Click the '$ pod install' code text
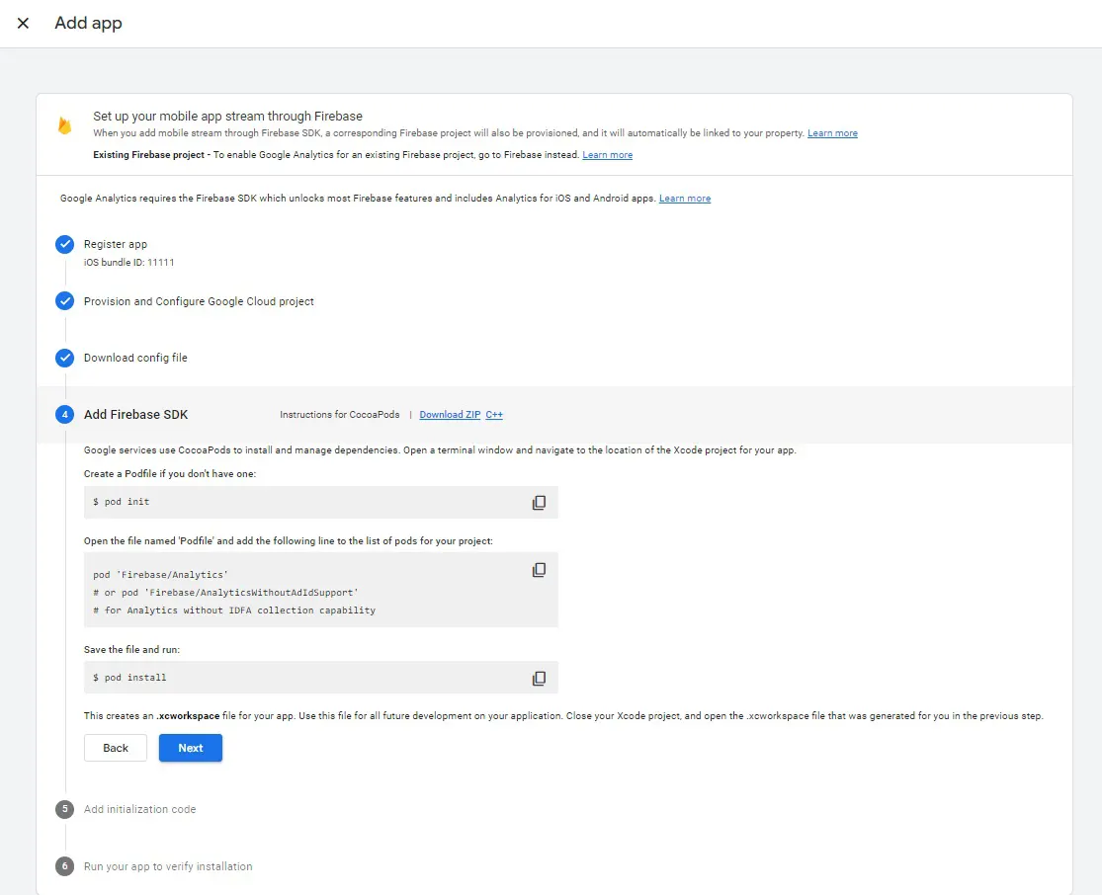1102x895 pixels. click(x=129, y=678)
